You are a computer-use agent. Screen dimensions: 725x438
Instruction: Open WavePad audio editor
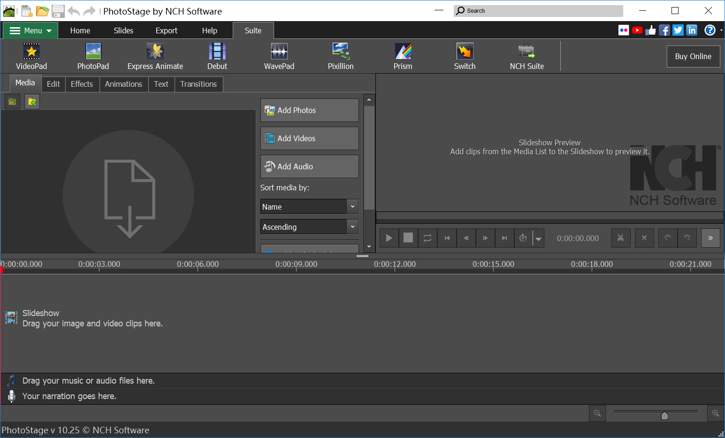tap(279, 56)
